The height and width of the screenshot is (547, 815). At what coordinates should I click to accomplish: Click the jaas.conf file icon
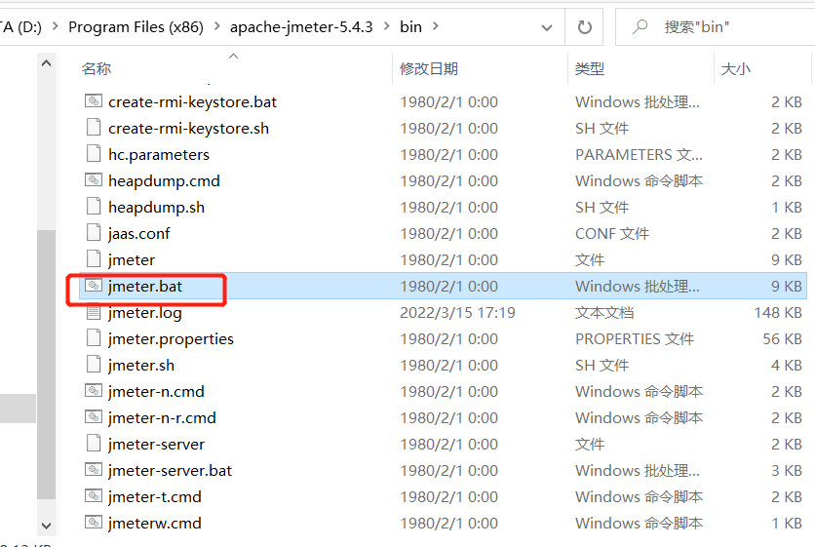[x=94, y=232]
